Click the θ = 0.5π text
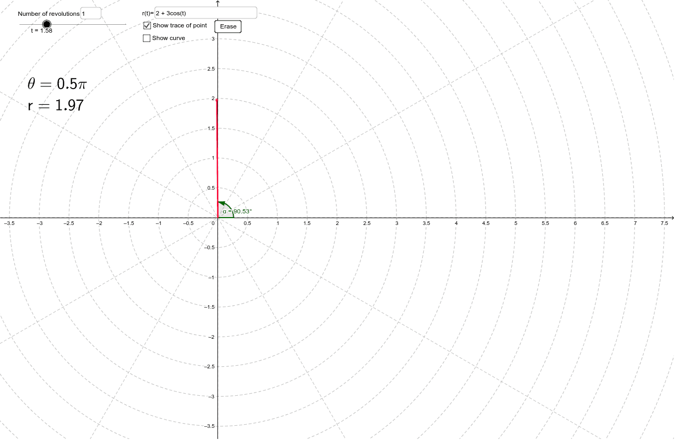Screen dimensions: 675x440 point(56,84)
